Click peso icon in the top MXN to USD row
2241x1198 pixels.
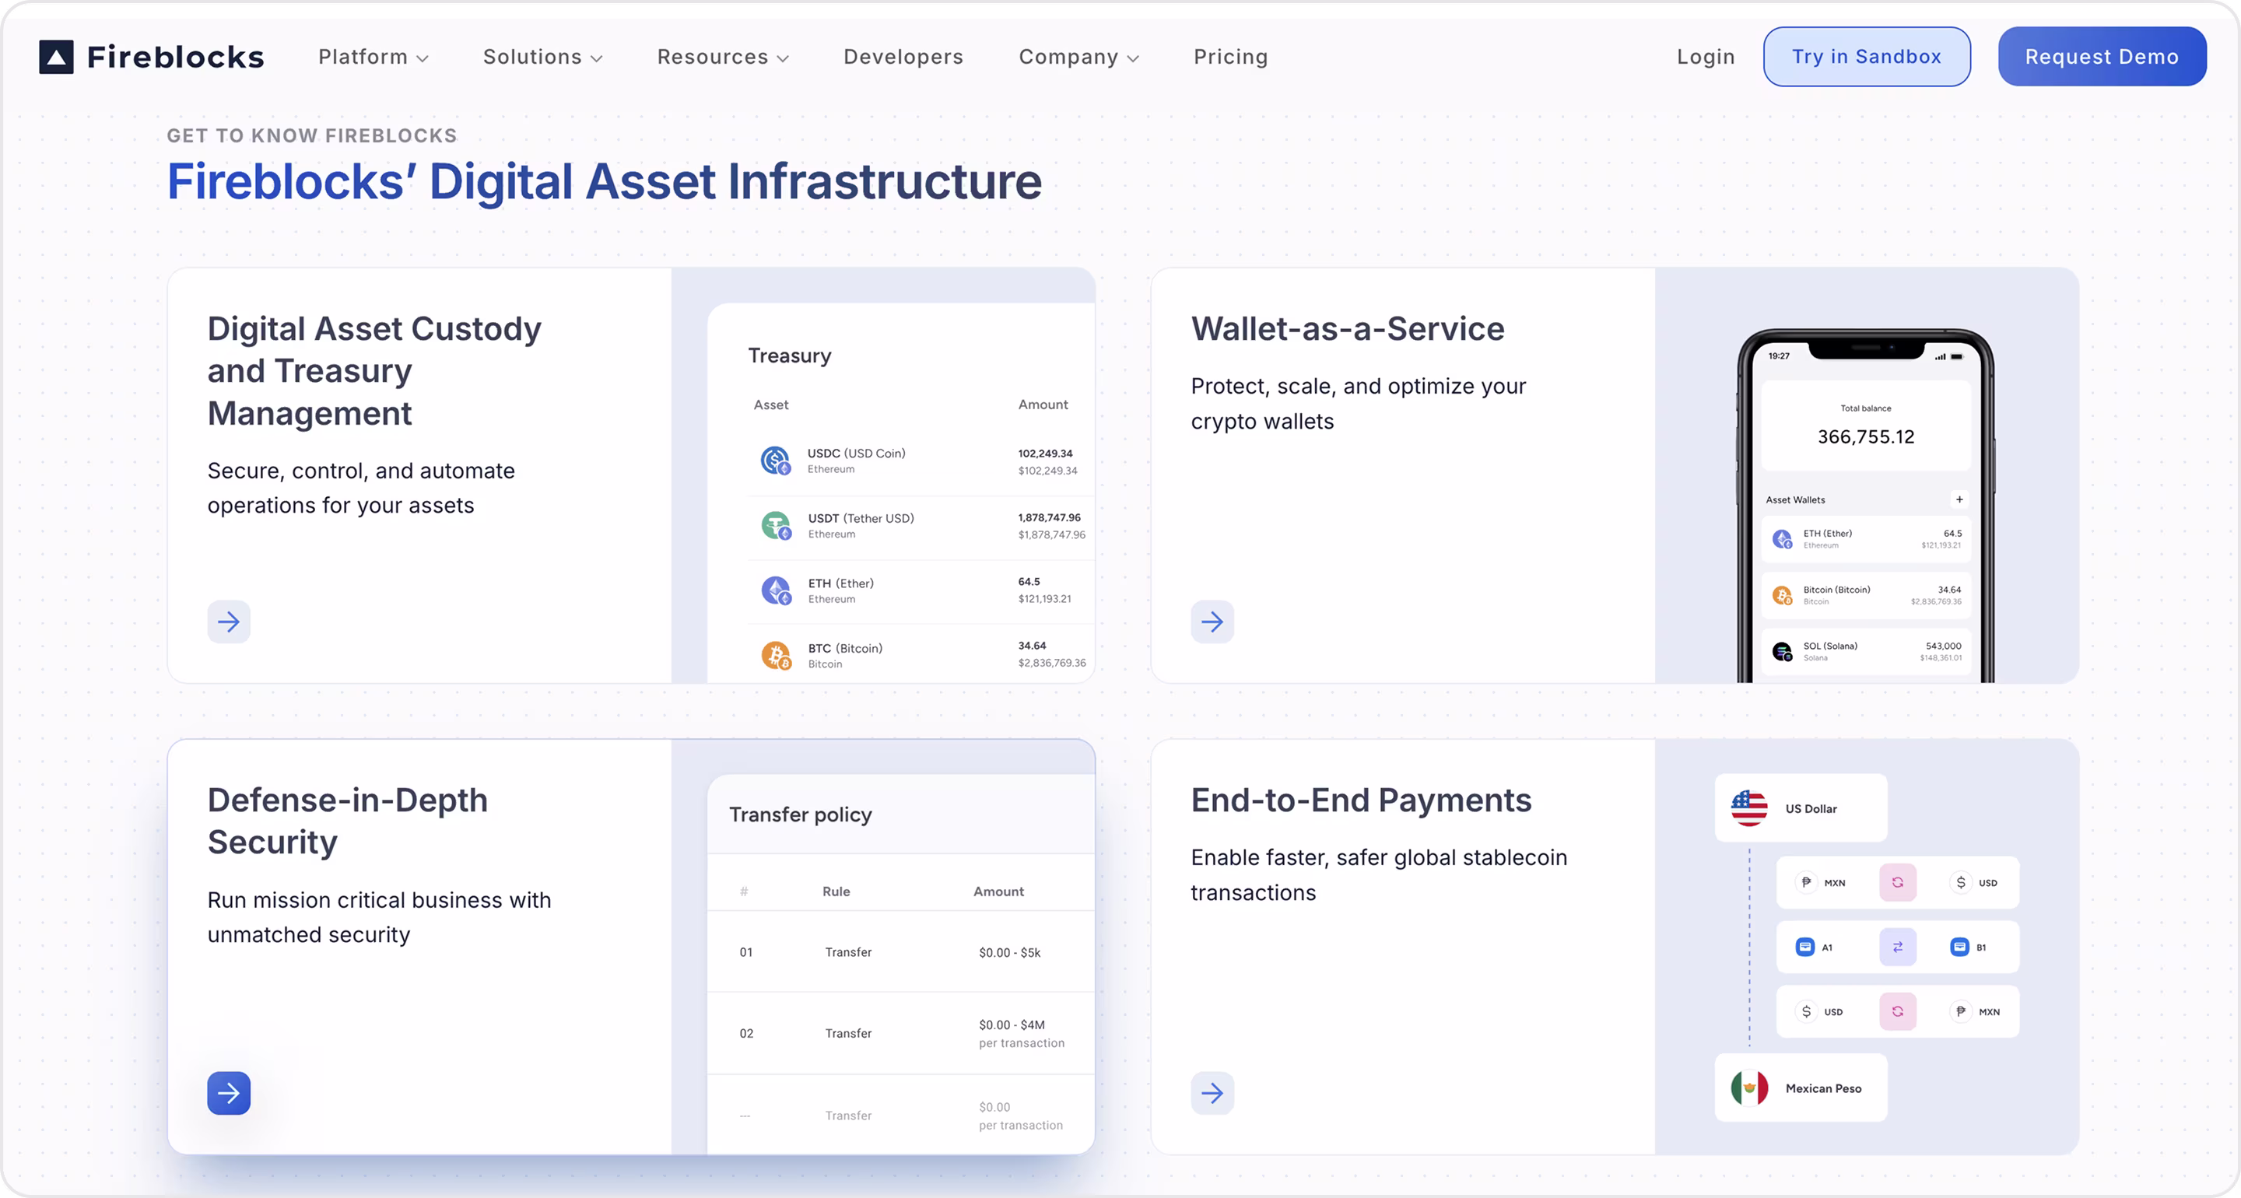click(1806, 882)
